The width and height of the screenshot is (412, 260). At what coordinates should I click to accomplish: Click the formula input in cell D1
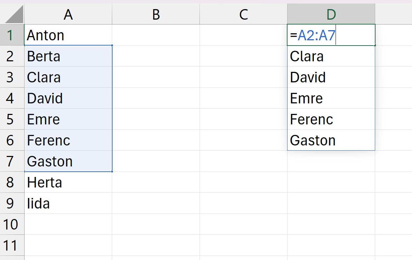point(331,35)
